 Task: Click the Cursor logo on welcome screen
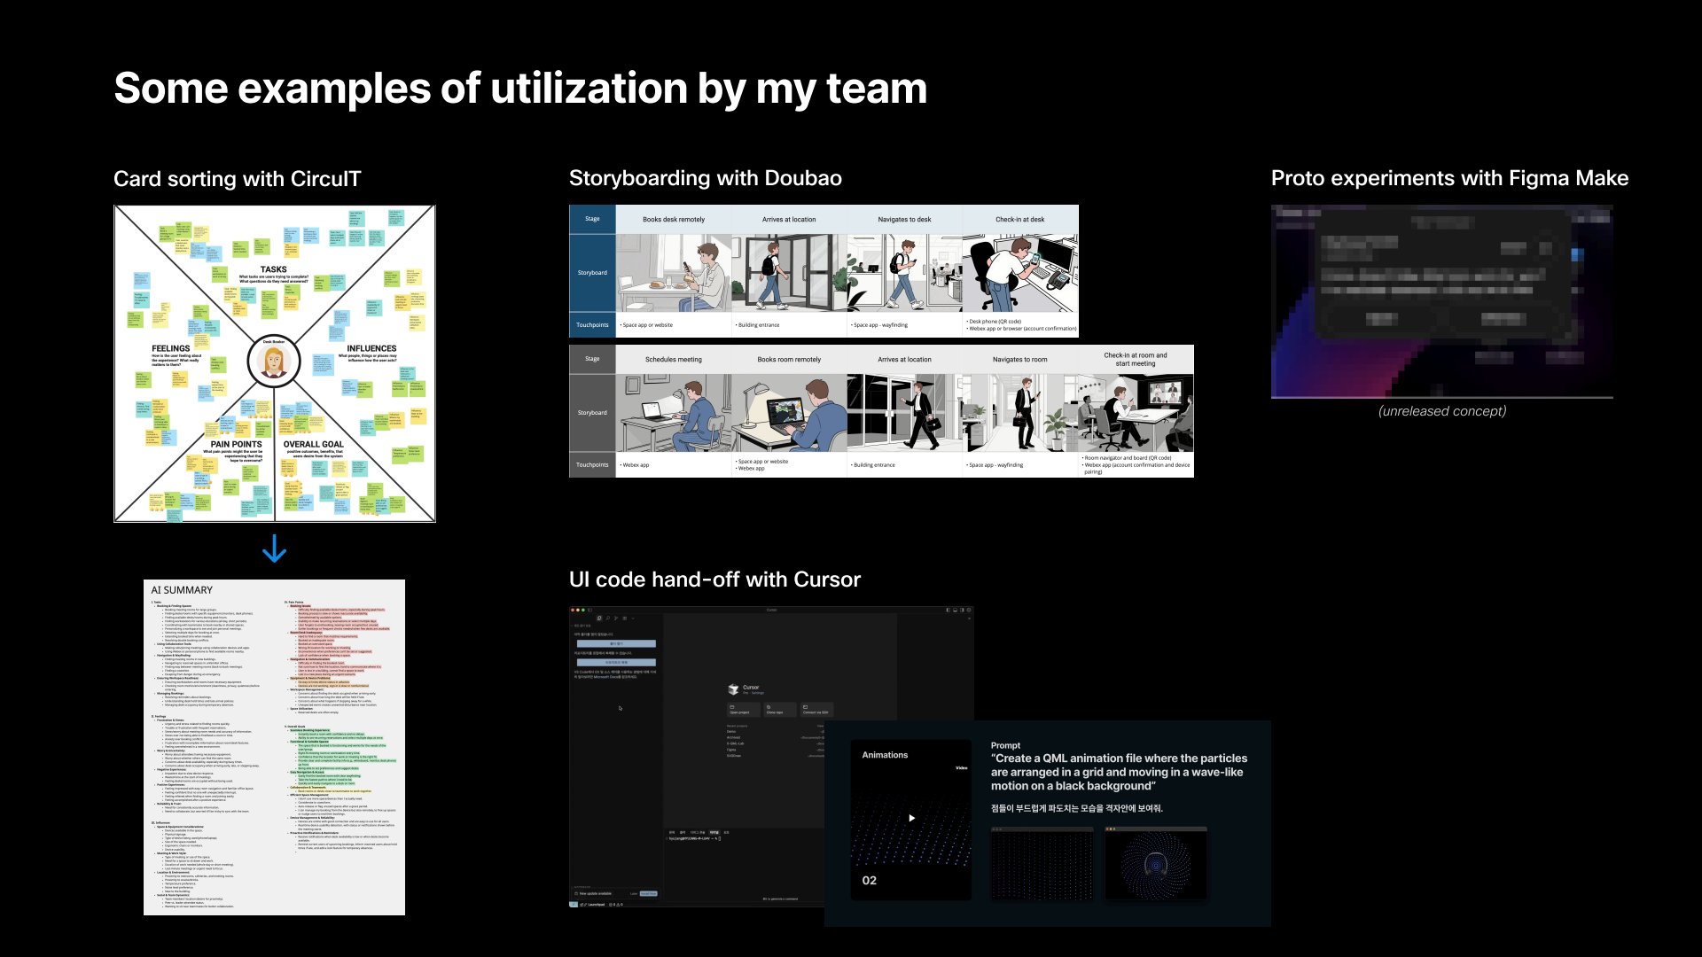click(733, 689)
